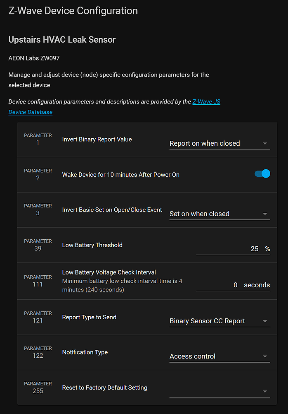Click the Upstairs HVAC Leak Sensor heading
This screenshot has height=414, width=288.
coord(61,40)
